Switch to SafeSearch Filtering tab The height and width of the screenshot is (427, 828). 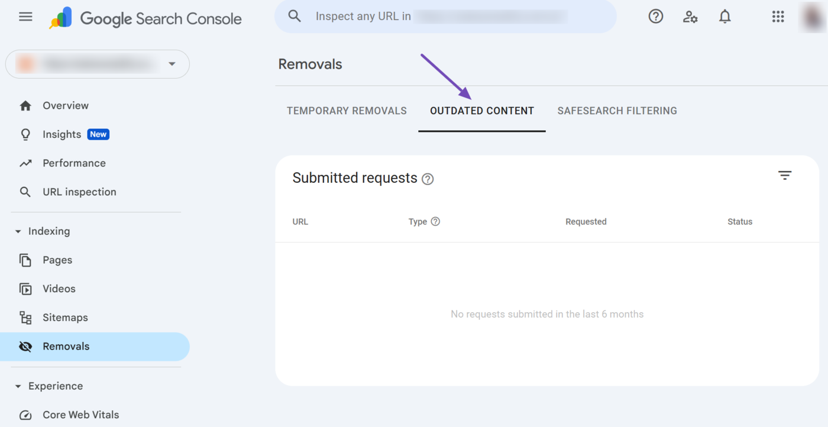click(x=617, y=111)
